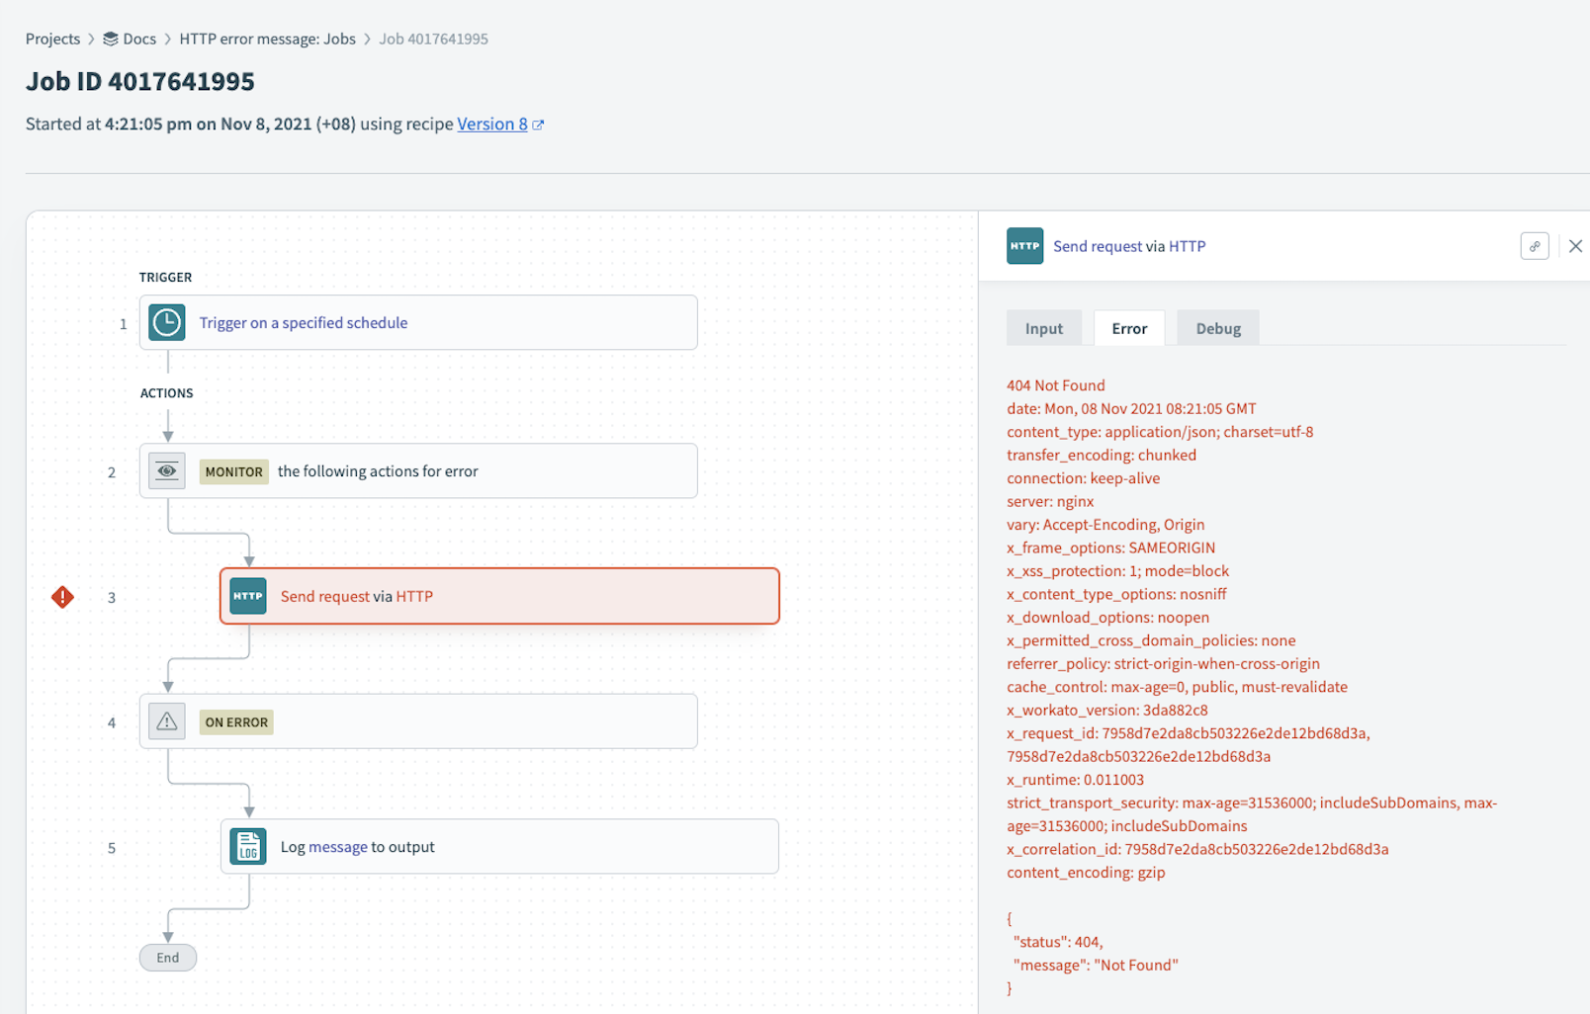
Task: Click the warning triangle icon on On Error step
Action: [x=167, y=721]
